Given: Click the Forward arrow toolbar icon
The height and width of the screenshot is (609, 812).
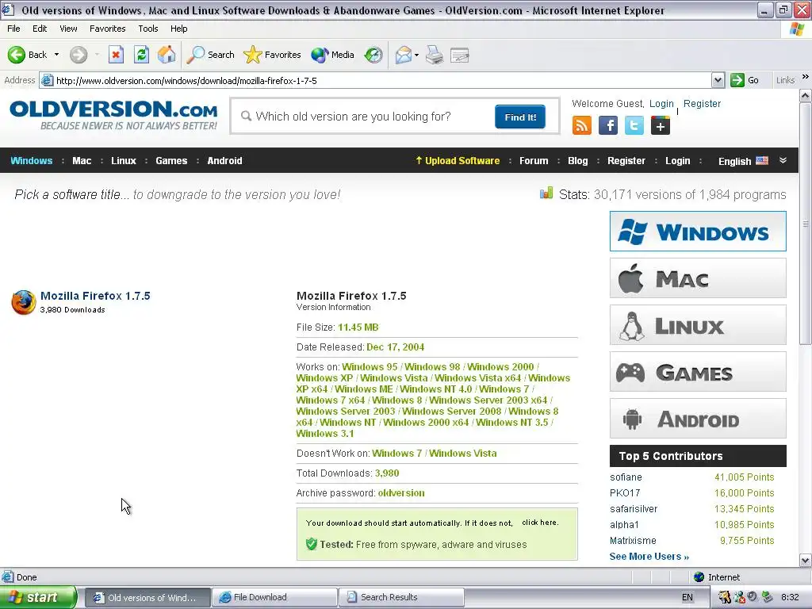Looking at the screenshot, I should 79,55.
